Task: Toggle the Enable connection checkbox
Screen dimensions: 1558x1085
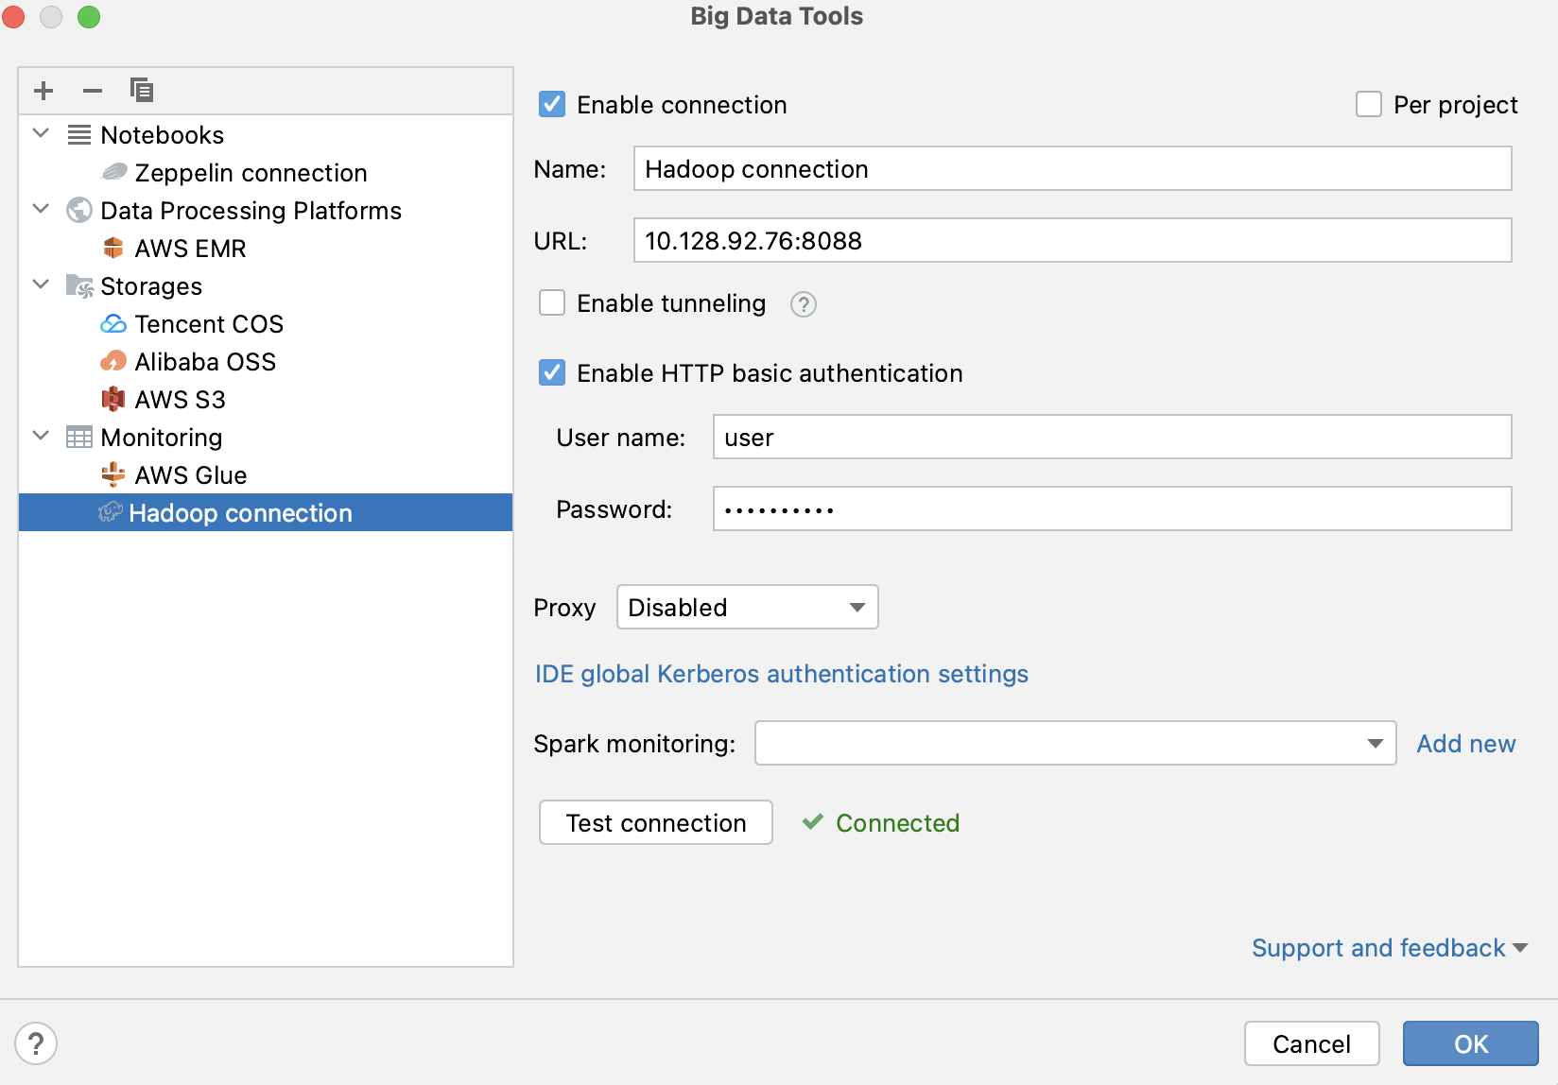Action: [552, 104]
